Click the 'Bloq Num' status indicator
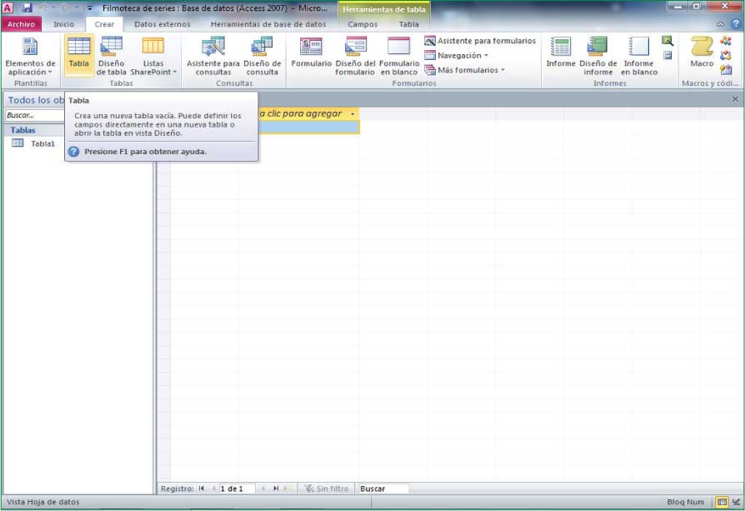 (685, 502)
